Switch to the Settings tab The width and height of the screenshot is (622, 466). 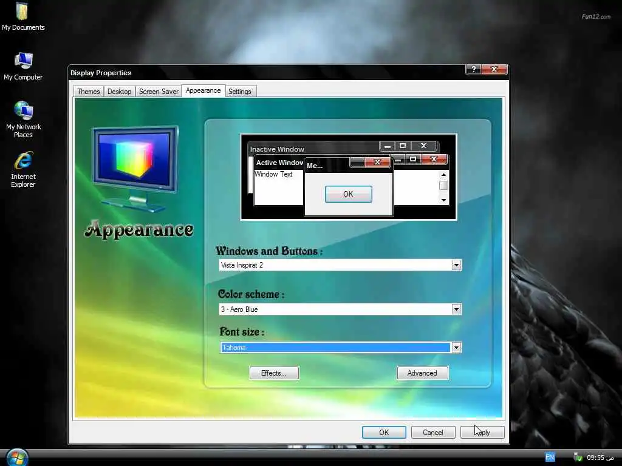240,92
